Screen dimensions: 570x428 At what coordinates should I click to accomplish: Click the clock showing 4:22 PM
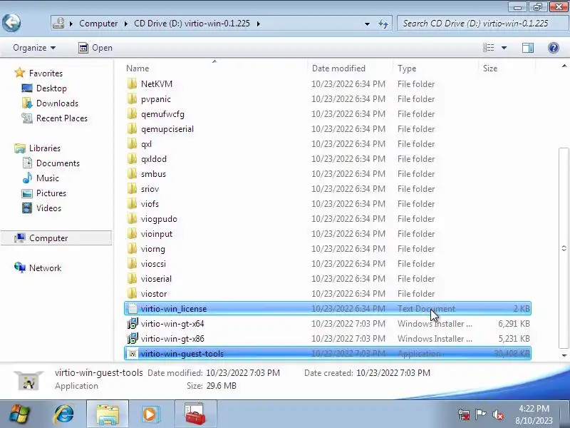point(534,409)
